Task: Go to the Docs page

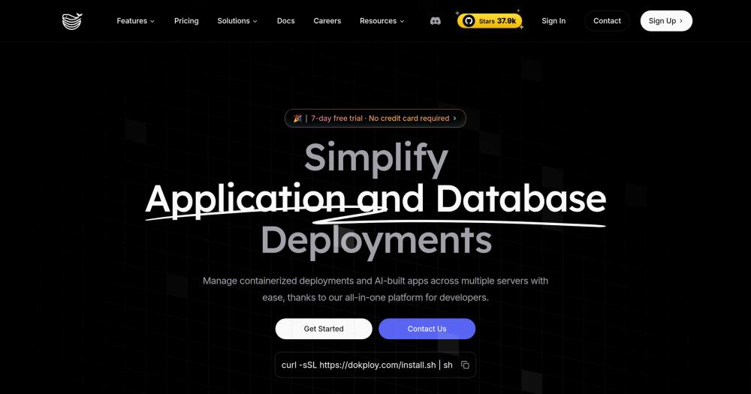Action: (x=285, y=21)
